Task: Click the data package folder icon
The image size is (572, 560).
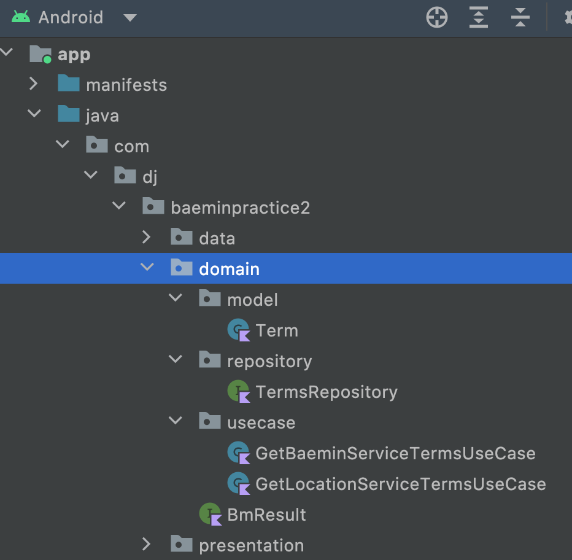Action: (x=181, y=236)
